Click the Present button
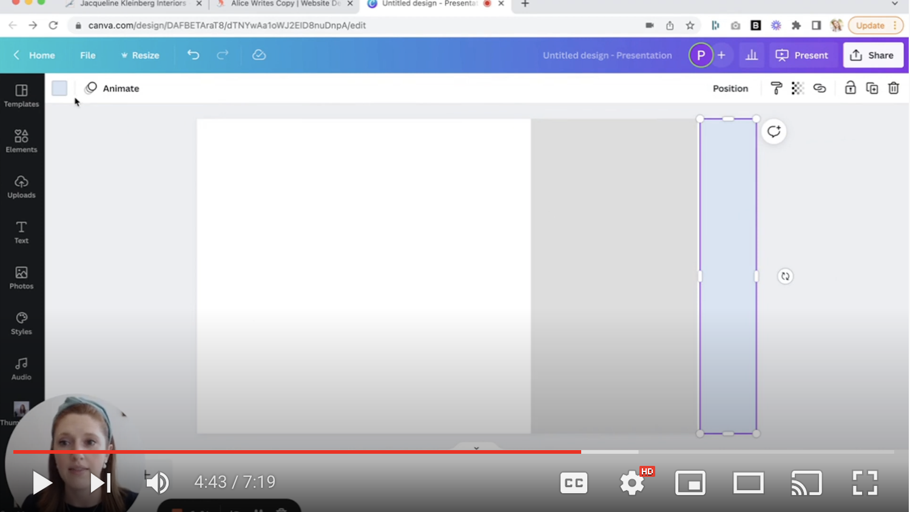The width and height of the screenshot is (910, 512). point(802,55)
